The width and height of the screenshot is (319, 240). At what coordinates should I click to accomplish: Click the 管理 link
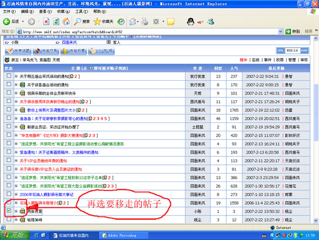[292, 60]
